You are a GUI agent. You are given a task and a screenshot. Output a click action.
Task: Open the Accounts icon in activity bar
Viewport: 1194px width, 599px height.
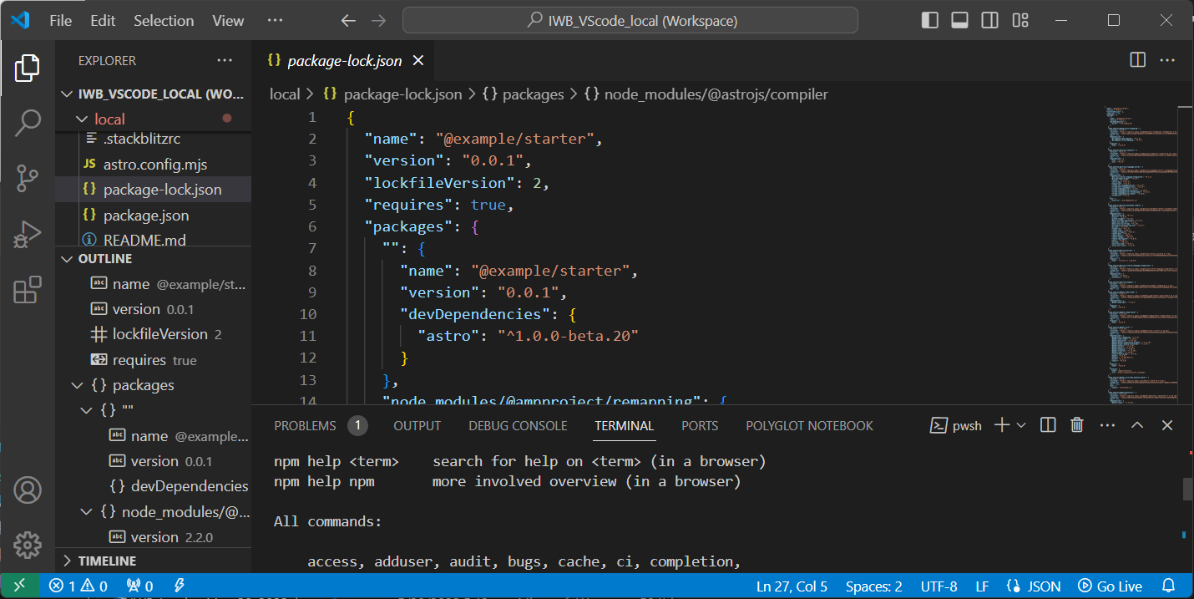tap(28, 490)
